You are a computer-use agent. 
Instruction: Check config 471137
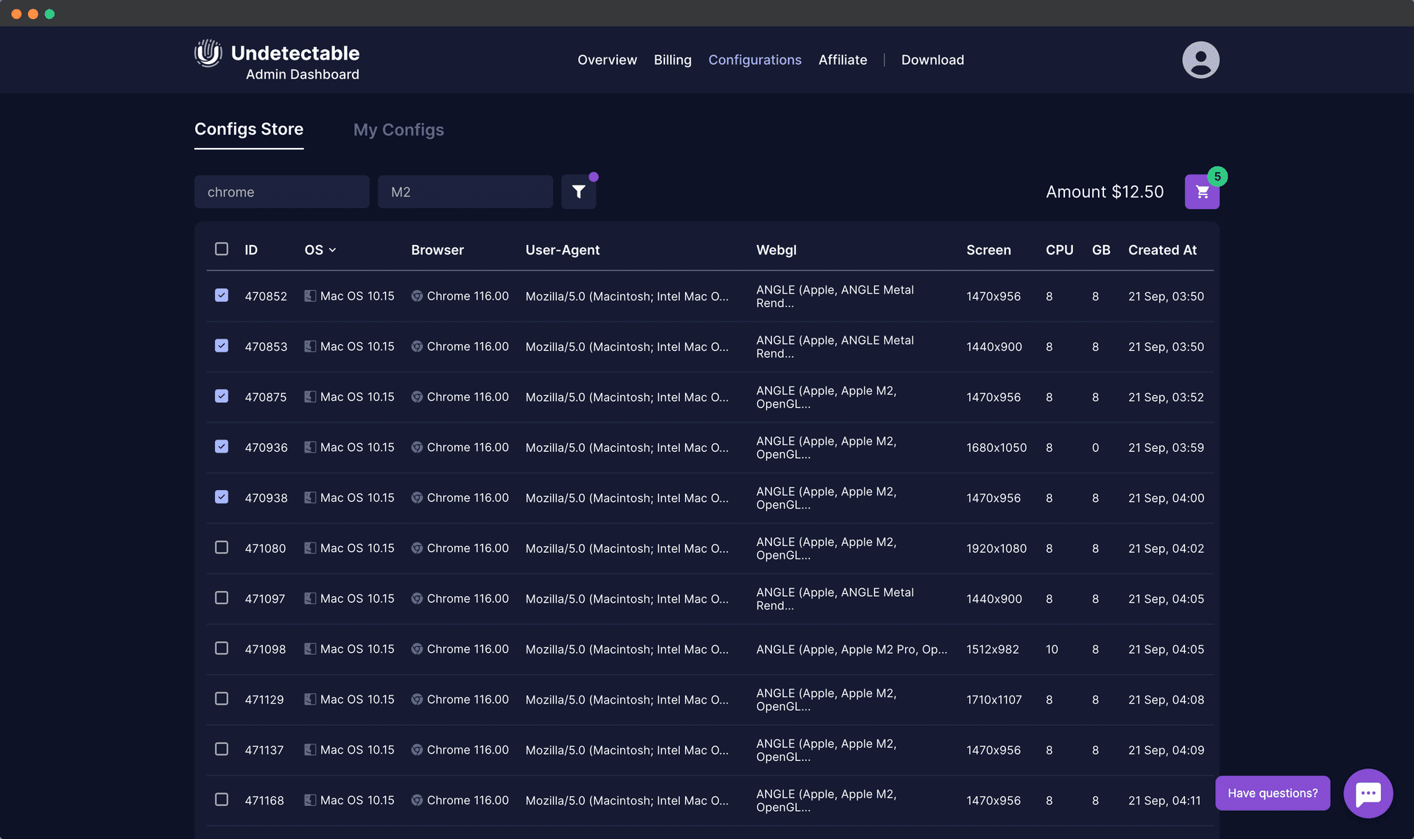pos(222,748)
